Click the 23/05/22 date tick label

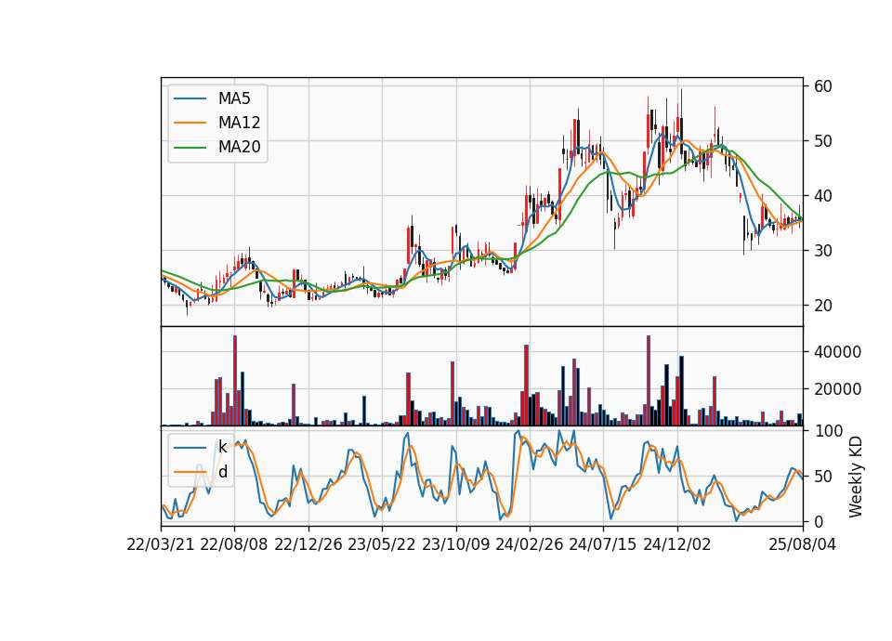[382, 545]
